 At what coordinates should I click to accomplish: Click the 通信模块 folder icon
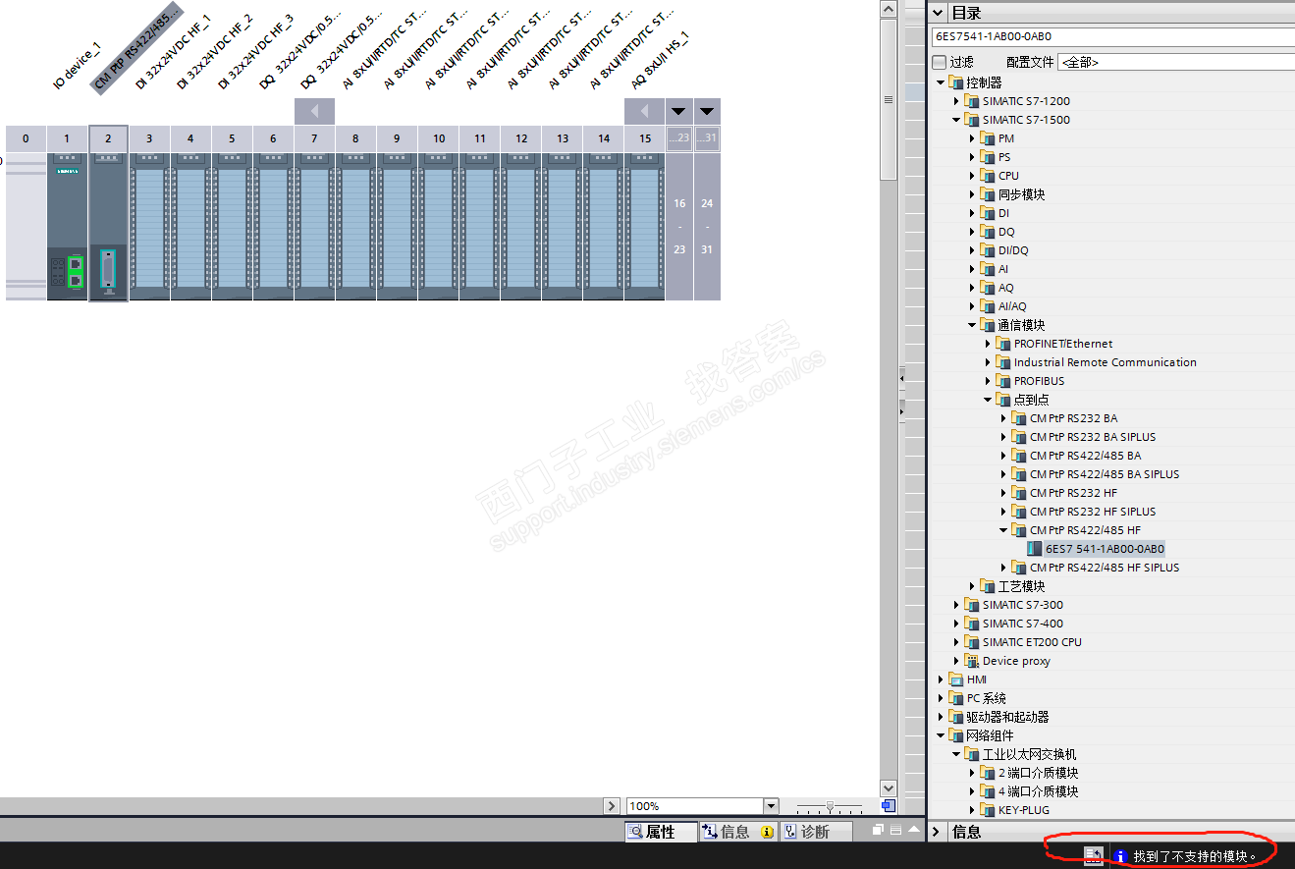(988, 325)
